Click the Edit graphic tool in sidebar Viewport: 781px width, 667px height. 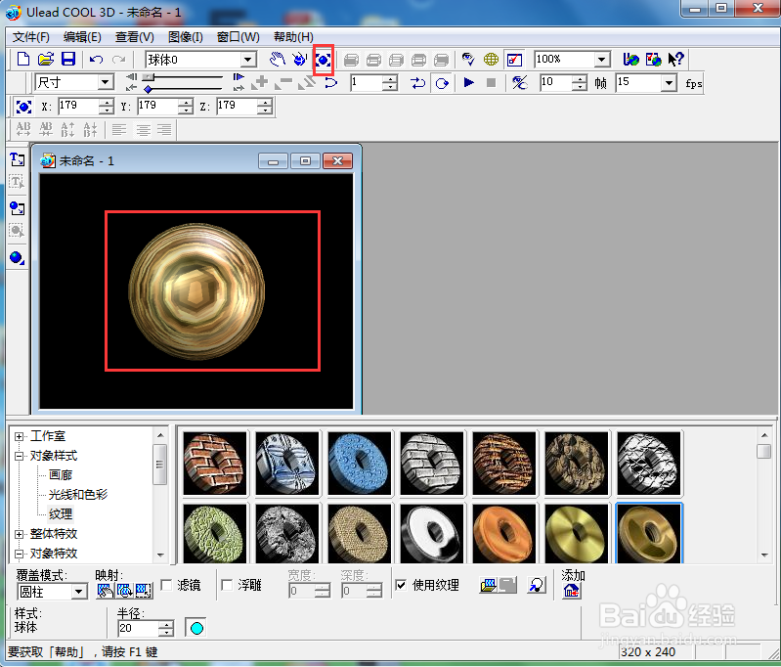coord(17,231)
